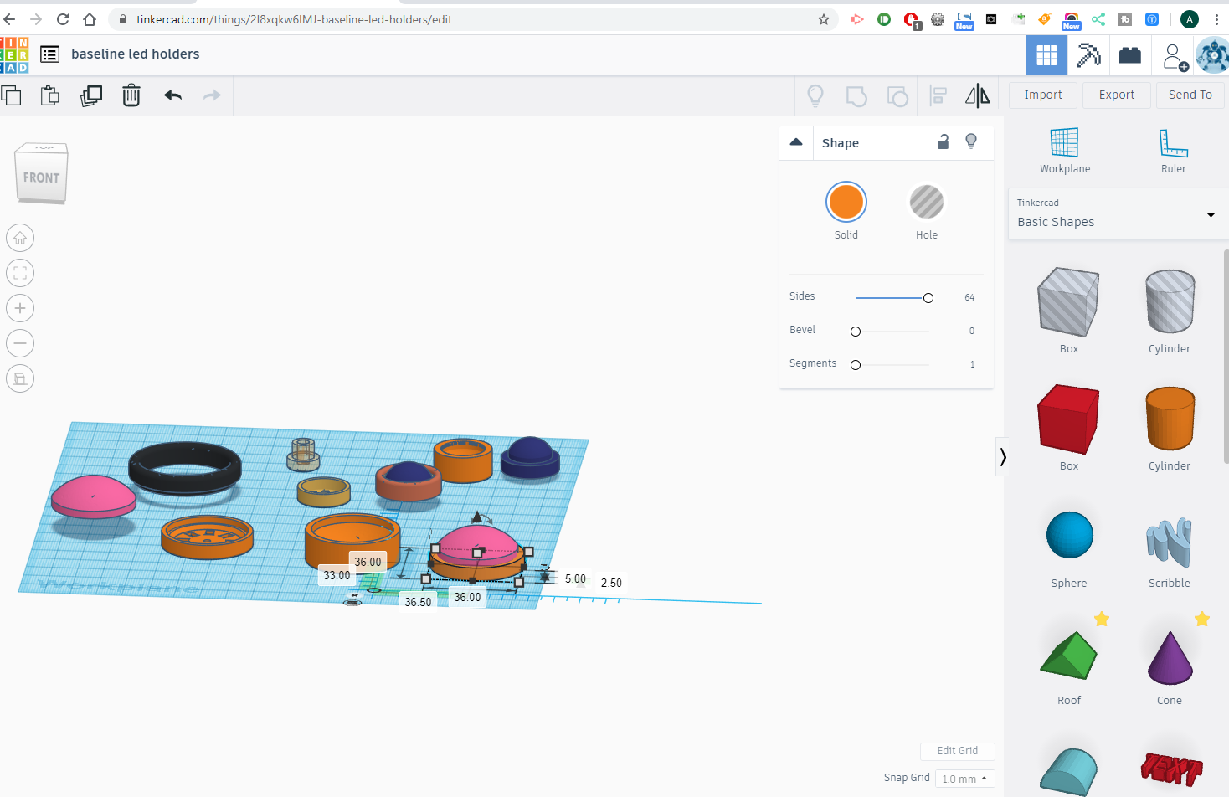Screen dimensions: 1229x797
Task: Open the Snap Grid 1.0 mm dropdown
Action: (964, 779)
